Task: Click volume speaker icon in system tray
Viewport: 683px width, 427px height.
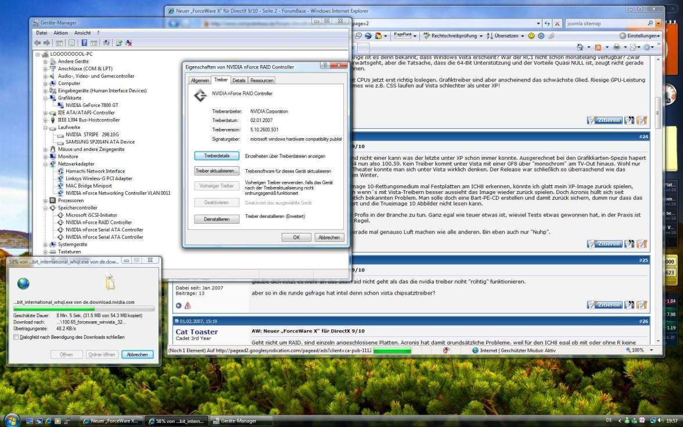Action: click(x=661, y=421)
